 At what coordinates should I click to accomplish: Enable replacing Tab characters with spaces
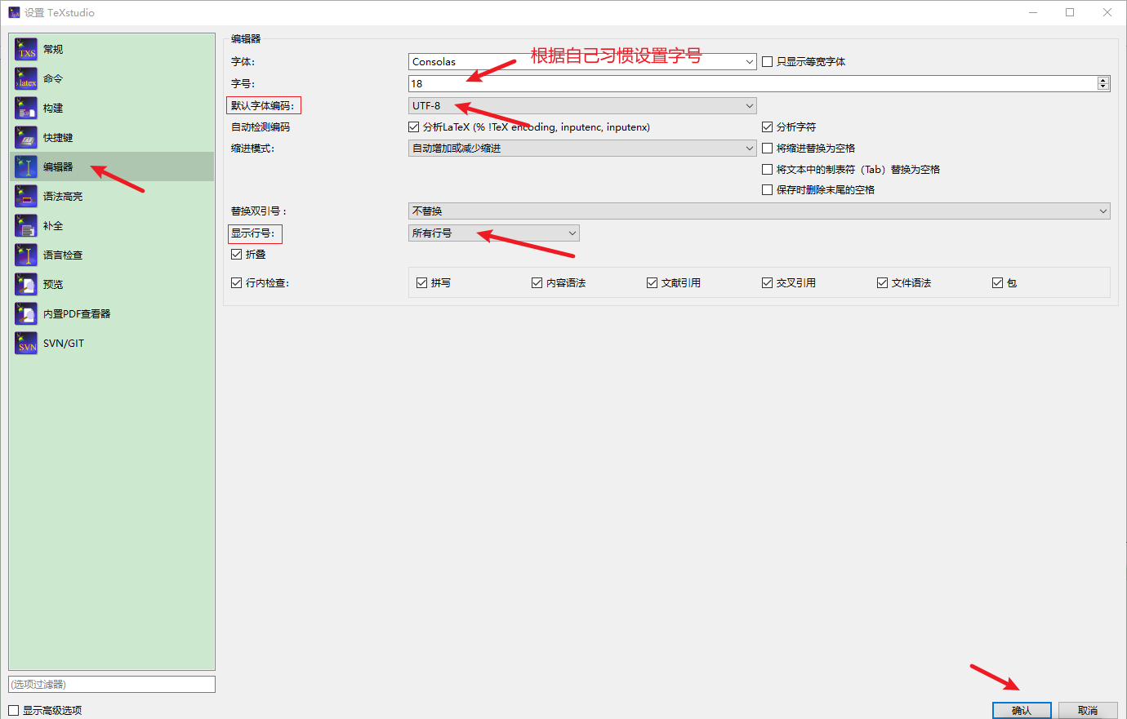pyautogui.click(x=767, y=169)
